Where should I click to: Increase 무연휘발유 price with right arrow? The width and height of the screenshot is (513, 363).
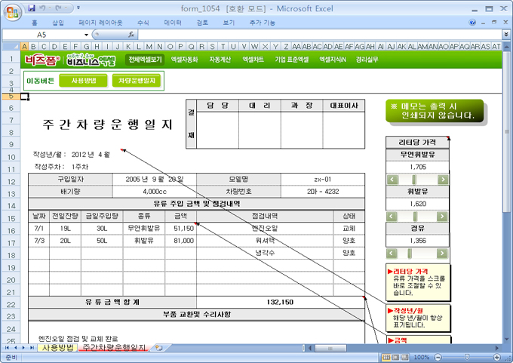443,180
